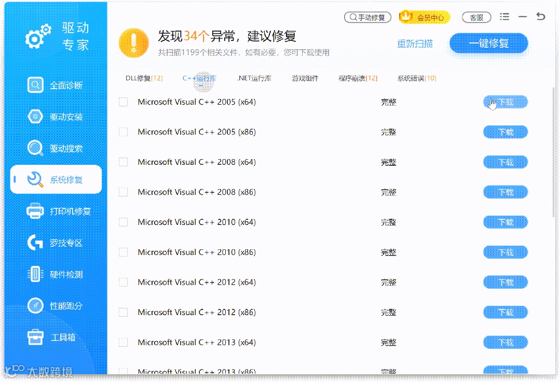
Task: Open the 驱动安装 sidebar section
Action: [x=56, y=117]
